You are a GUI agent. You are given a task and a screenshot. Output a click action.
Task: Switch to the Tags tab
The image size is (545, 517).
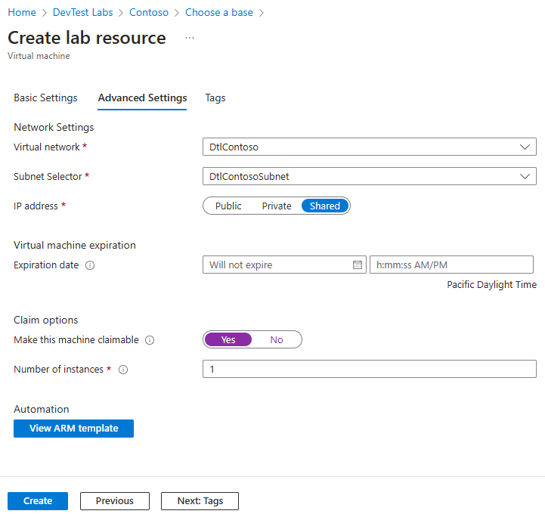[x=215, y=98]
